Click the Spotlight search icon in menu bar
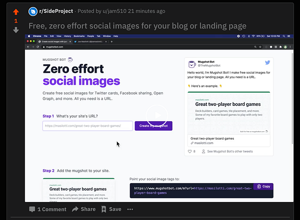The width and height of the screenshot is (300, 220). (x=283, y=36)
